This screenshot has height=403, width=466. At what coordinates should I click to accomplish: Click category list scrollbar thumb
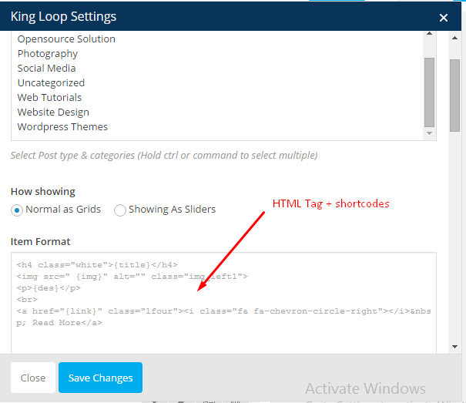[x=429, y=92]
